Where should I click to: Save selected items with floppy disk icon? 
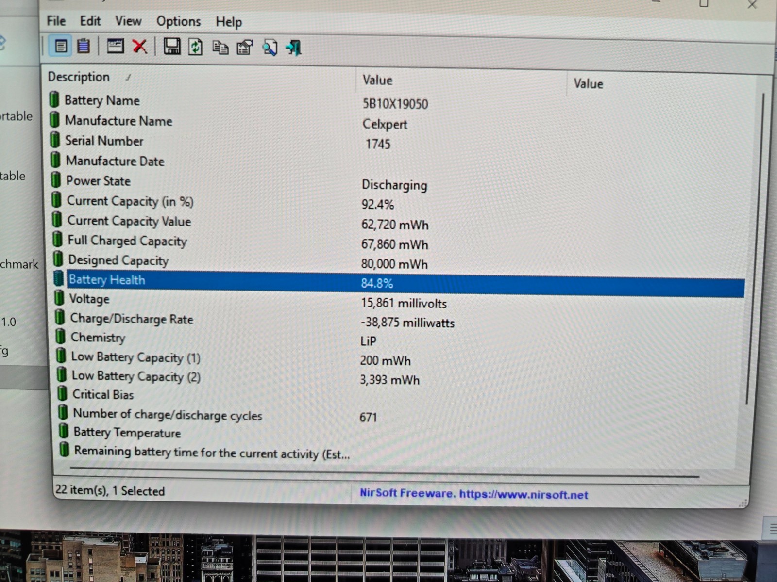[x=171, y=47]
